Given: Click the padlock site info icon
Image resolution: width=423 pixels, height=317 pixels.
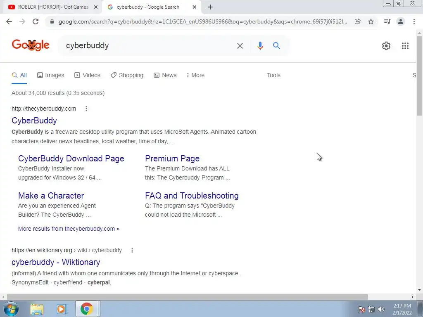Looking at the screenshot, I should point(52,21).
